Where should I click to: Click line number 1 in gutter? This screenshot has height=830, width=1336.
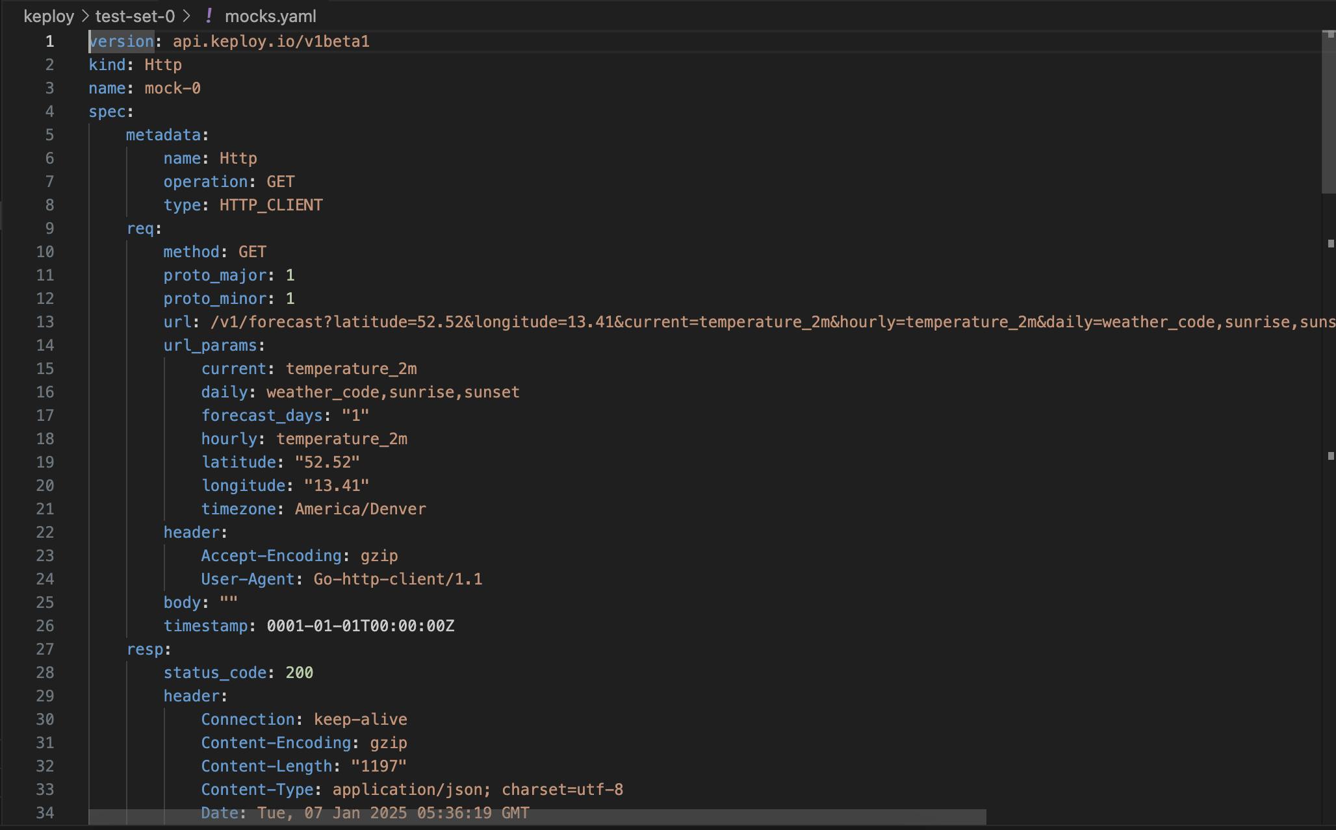(x=49, y=42)
